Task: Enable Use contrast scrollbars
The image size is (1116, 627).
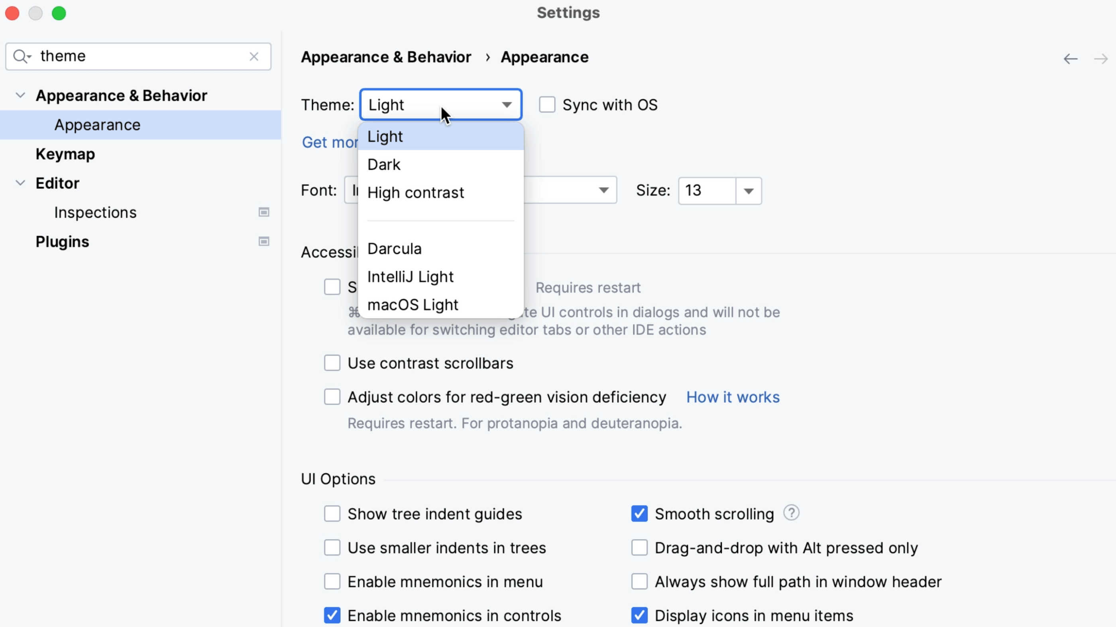Action: click(332, 363)
